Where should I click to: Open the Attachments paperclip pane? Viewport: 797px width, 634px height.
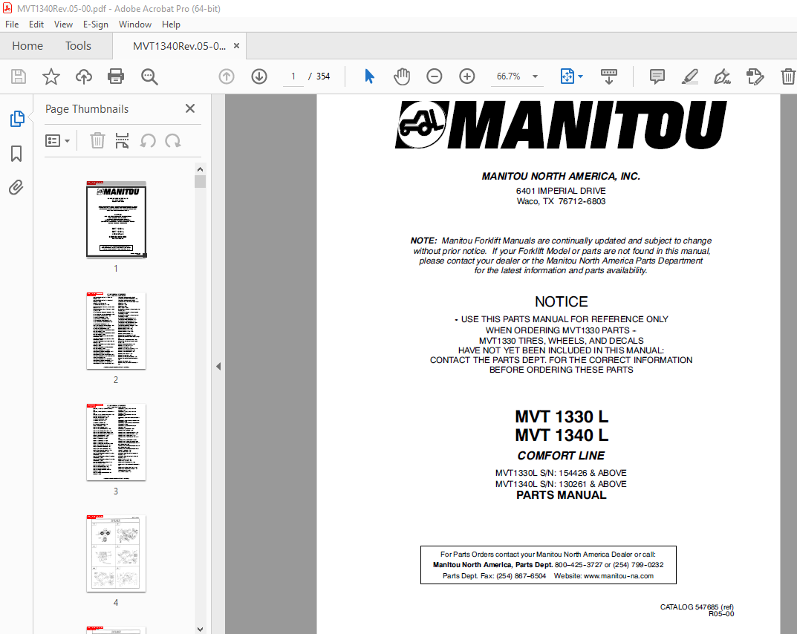point(16,188)
